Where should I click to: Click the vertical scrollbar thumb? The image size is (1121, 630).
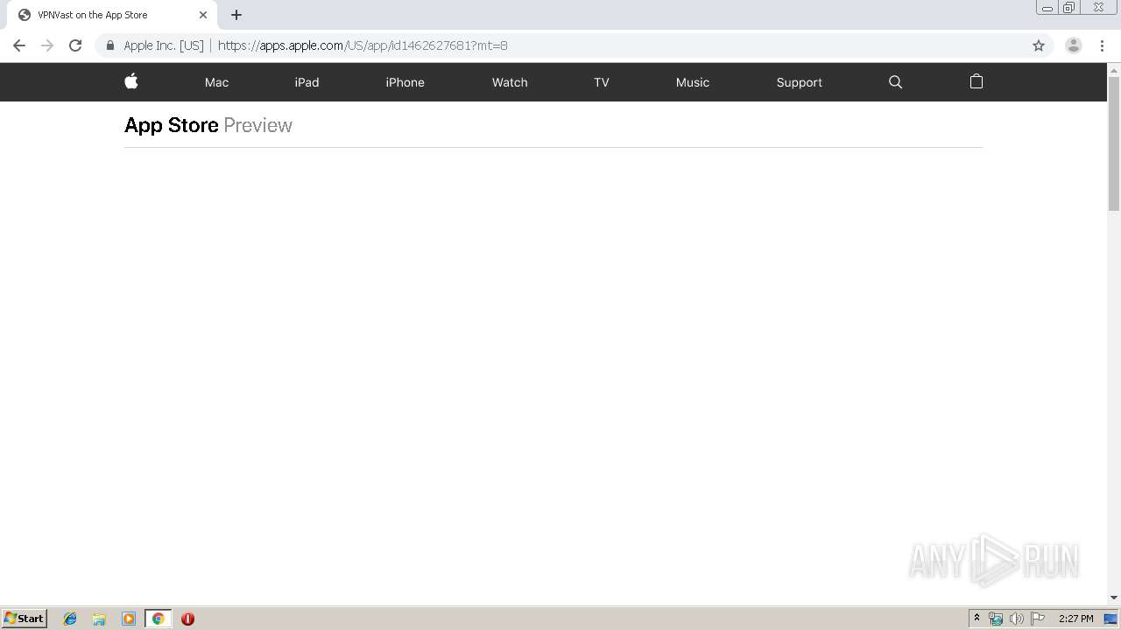[x=1114, y=143]
